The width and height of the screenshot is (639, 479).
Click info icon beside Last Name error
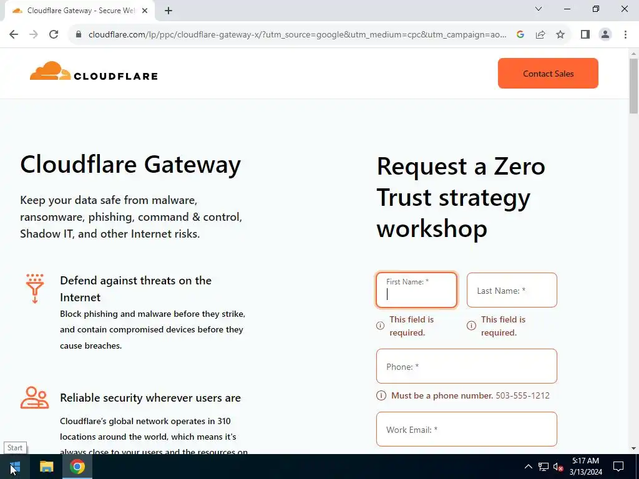pos(472,326)
